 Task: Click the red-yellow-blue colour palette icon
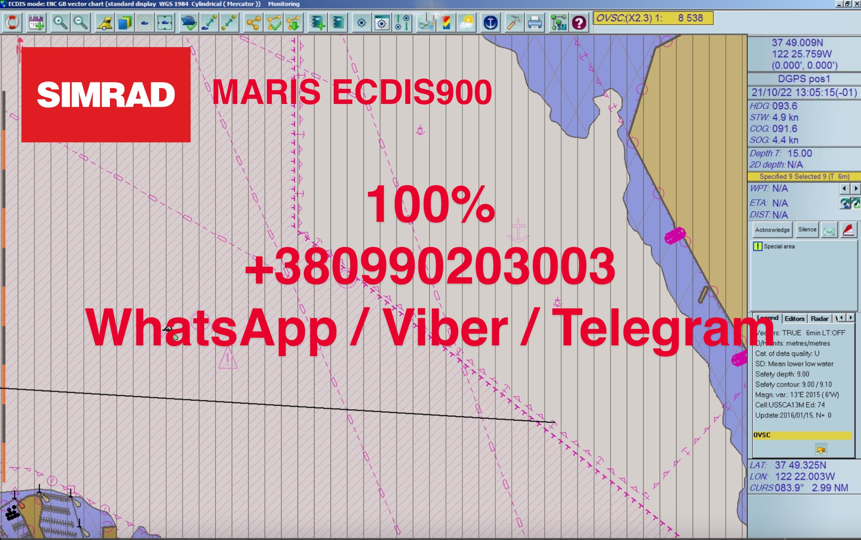click(x=446, y=23)
